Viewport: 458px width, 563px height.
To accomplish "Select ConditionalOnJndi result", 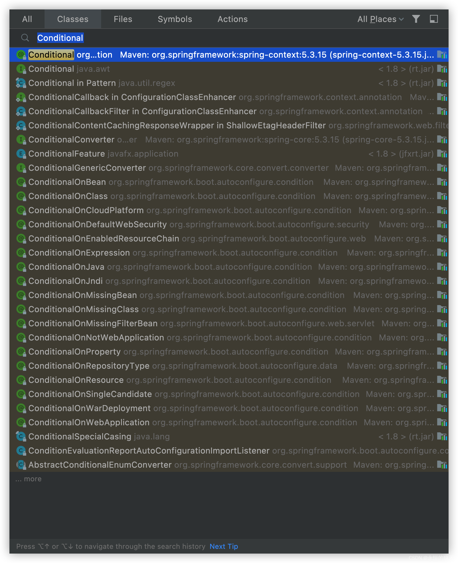I will pyautogui.click(x=229, y=281).
